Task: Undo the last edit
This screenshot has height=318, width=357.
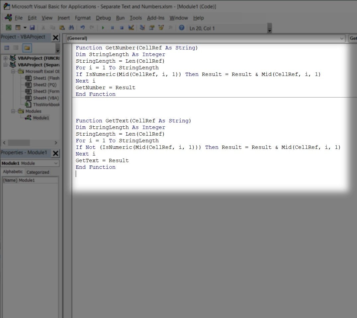Action: [82, 28]
